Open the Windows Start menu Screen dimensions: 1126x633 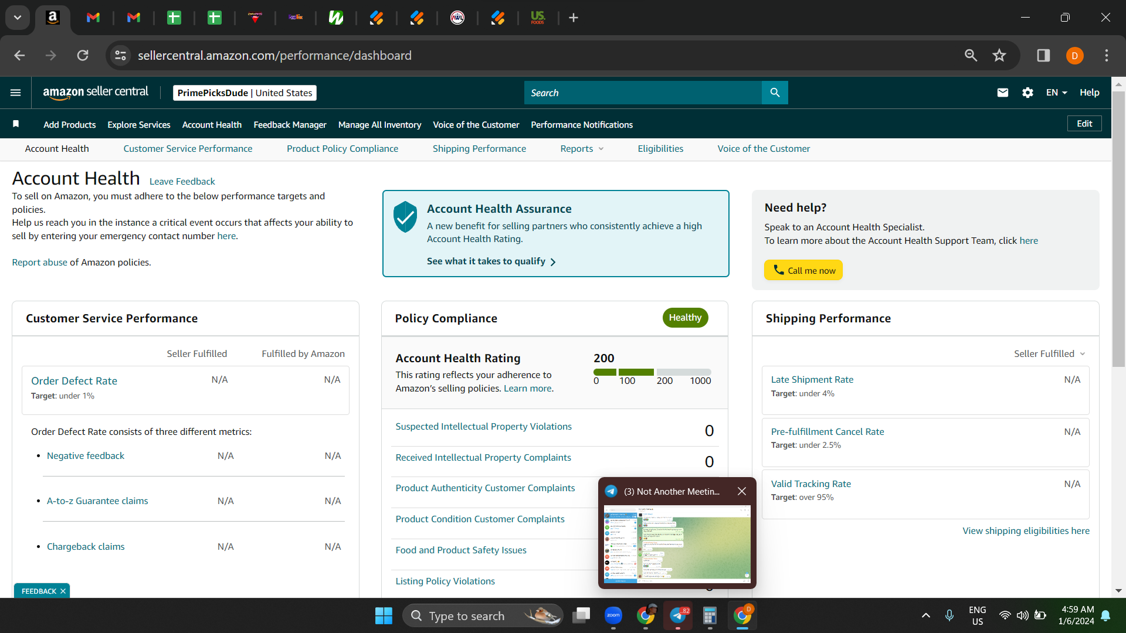384,615
